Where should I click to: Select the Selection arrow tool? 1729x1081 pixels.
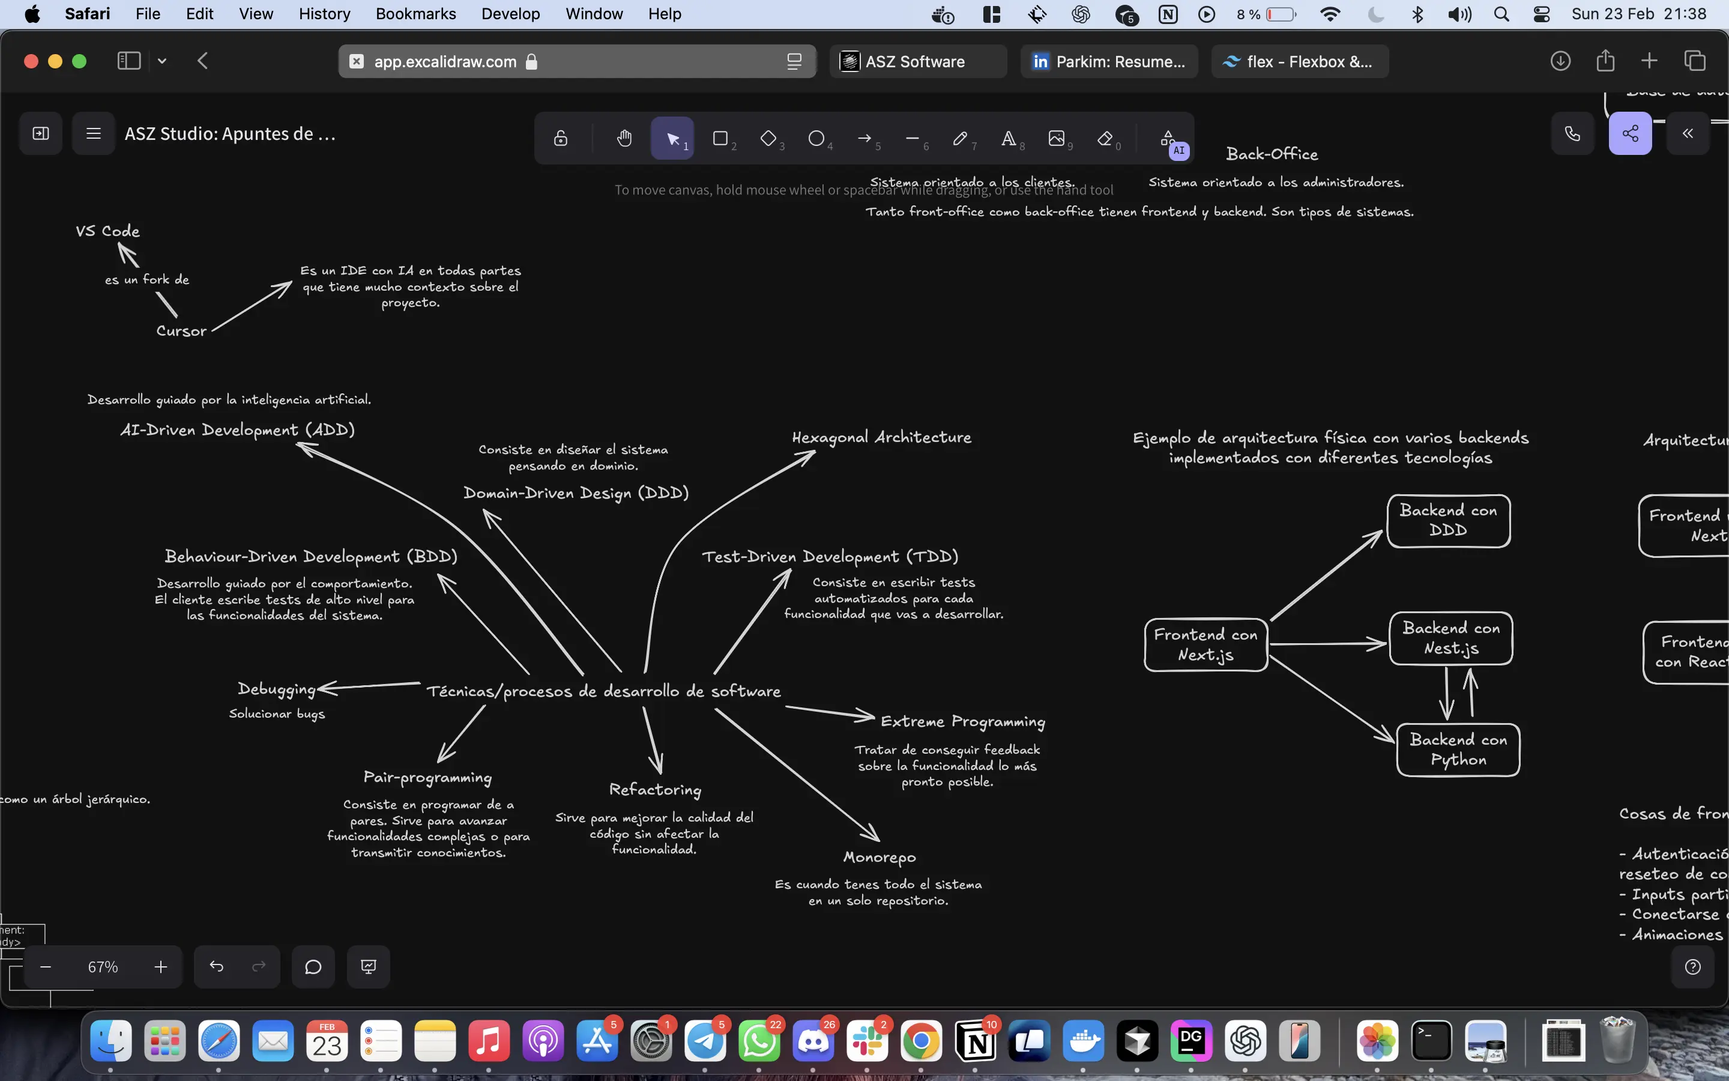pyautogui.click(x=672, y=138)
